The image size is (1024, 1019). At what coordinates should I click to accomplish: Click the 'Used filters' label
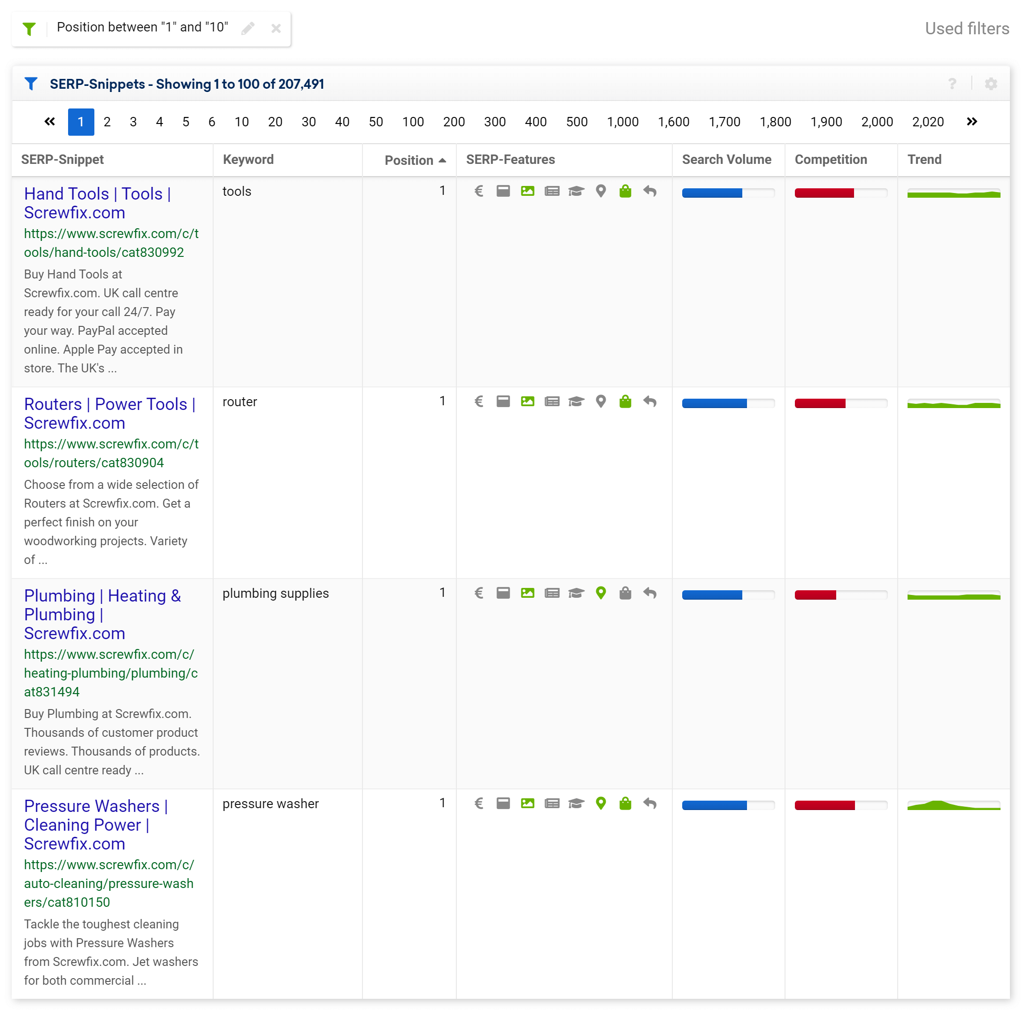coord(967,29)
